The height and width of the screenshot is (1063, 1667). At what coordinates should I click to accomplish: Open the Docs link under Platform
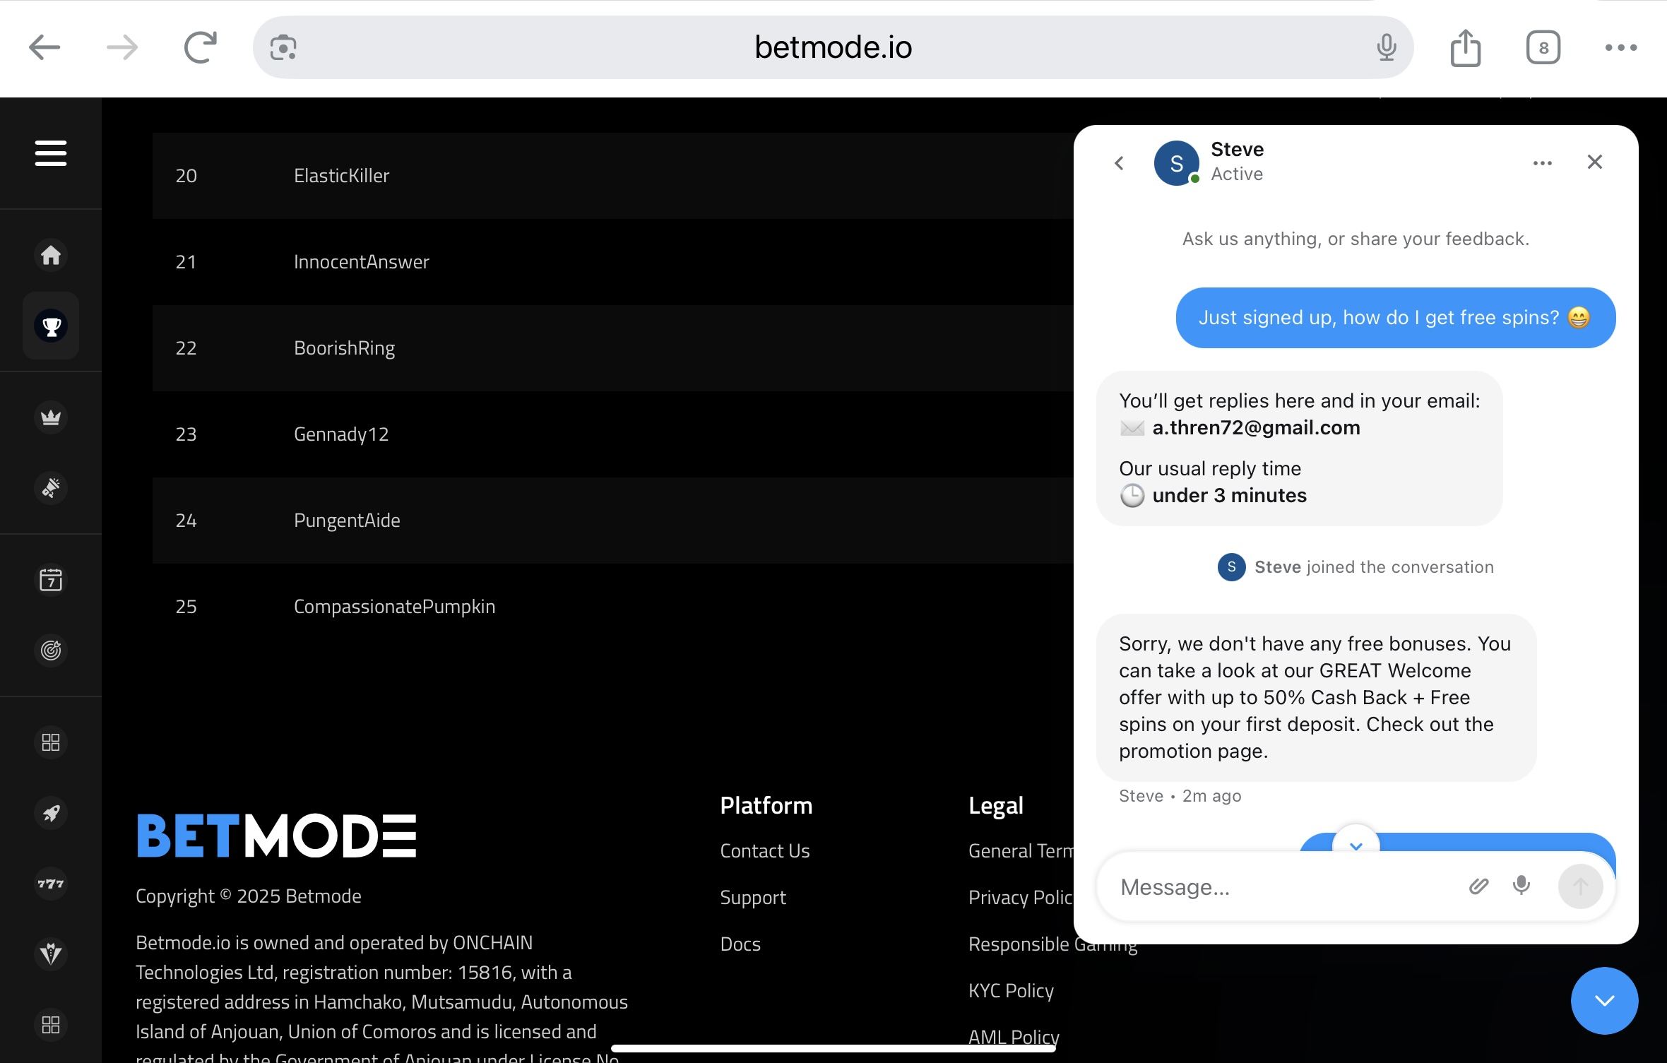point(740,944)
